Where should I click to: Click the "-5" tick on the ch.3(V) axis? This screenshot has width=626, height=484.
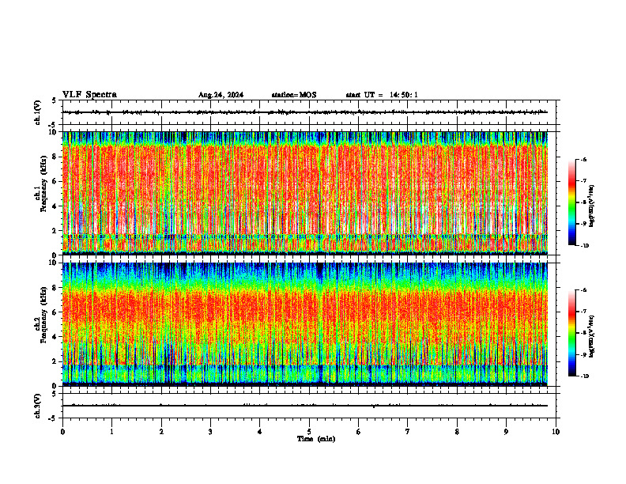(x=54, y=418)
